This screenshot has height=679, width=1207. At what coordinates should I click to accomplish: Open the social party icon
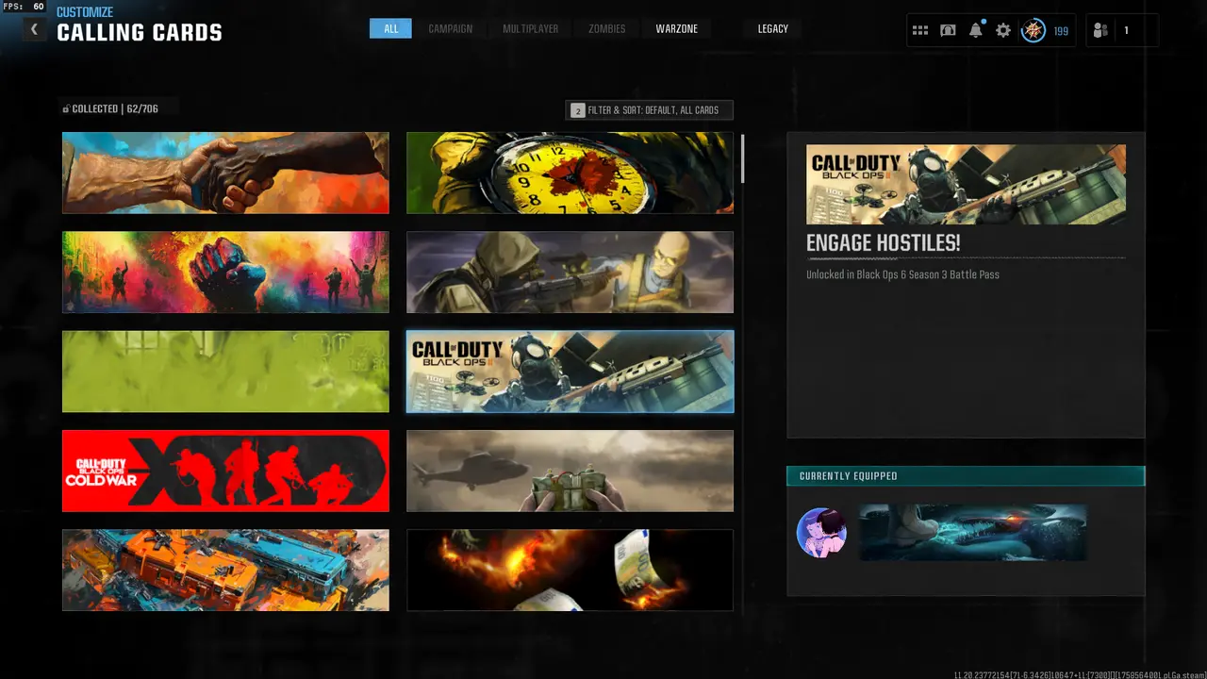(1100, 30)
